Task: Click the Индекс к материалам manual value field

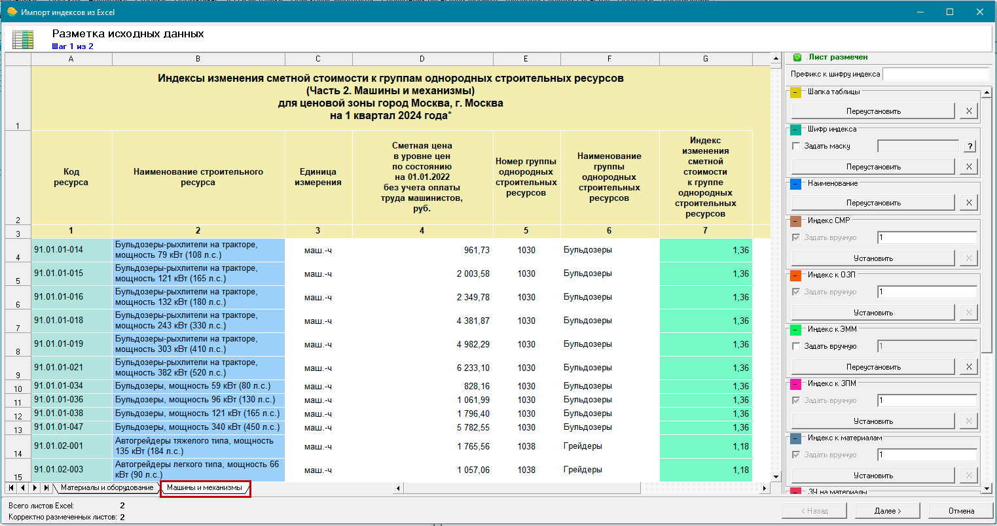Action: coord(927,455)
